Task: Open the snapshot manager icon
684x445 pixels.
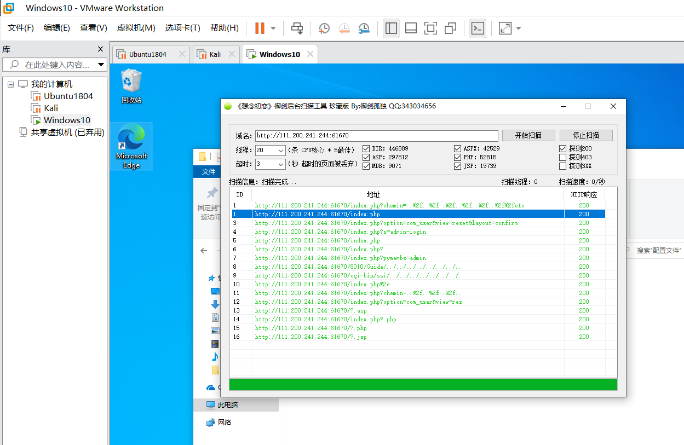Action: pyautogui.click(x=364, y=28)
